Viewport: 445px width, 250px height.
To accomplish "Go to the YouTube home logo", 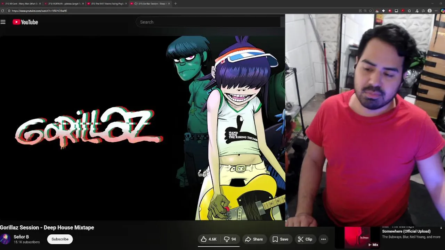I will click(x=25, y=22).
